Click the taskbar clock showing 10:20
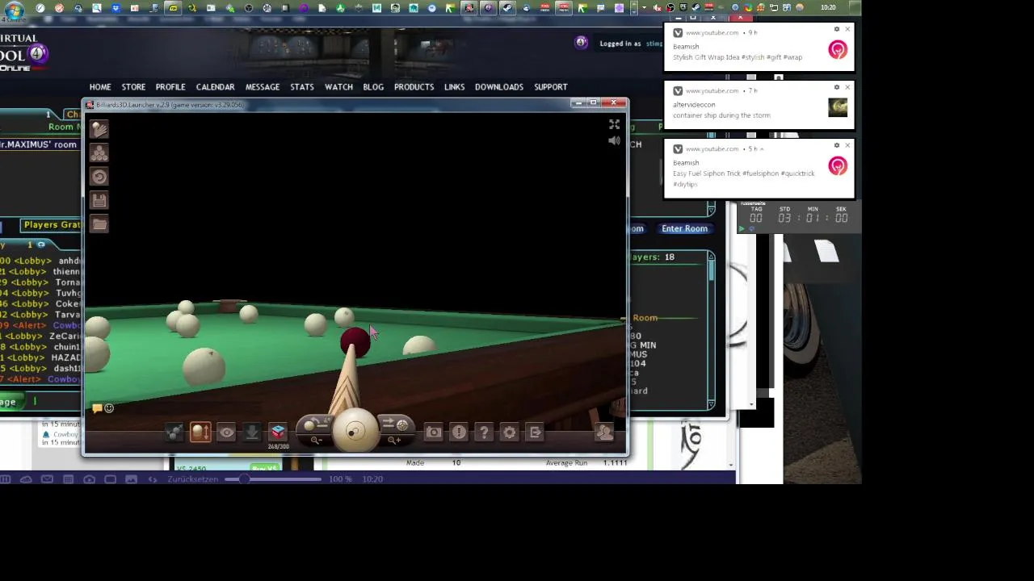 click(828, 8)
